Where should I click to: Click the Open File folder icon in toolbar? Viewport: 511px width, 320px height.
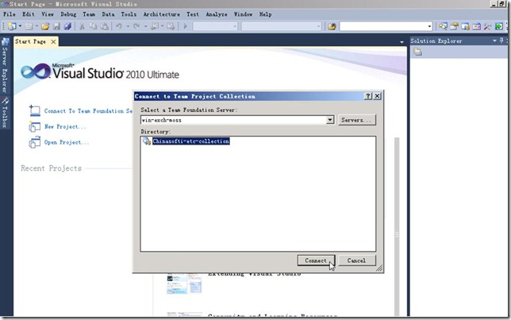click(45, 26)
